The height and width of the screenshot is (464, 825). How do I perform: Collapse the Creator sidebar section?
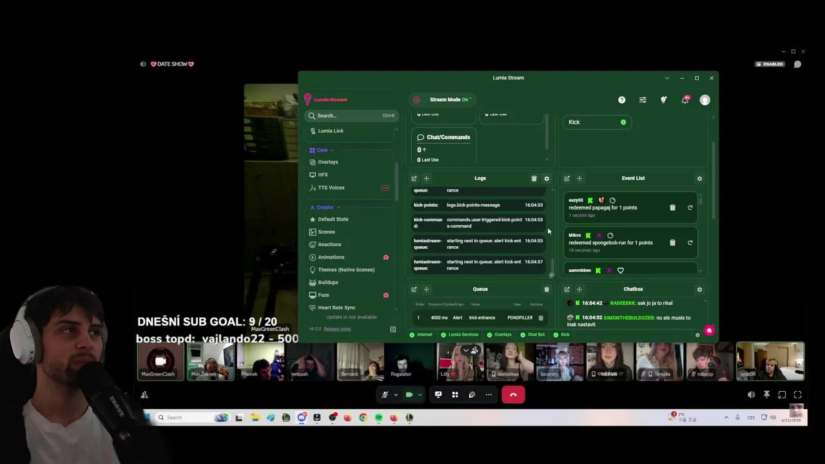(x=338, y=208)
